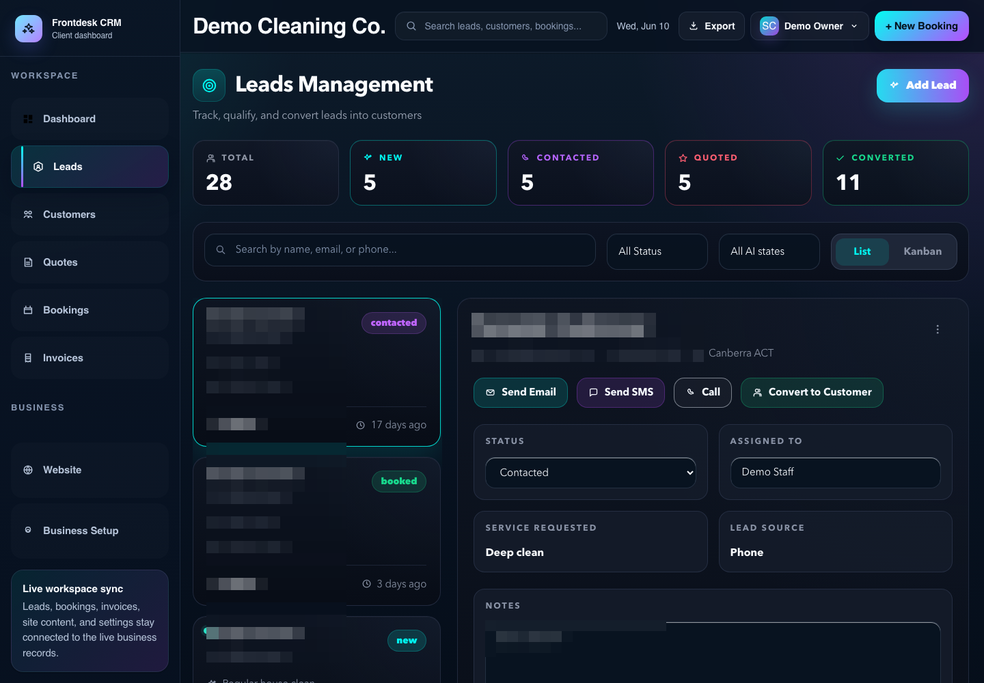Image resolution: width=984 pixels, height=683 pixels.
Task: Click the Bookings calendar icon
Action: pos(28,310)
